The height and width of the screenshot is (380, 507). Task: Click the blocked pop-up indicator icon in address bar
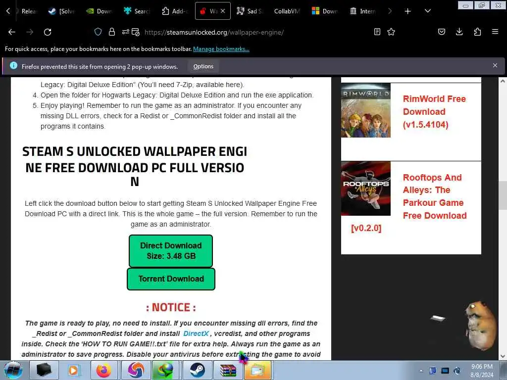tap(136, 32)
